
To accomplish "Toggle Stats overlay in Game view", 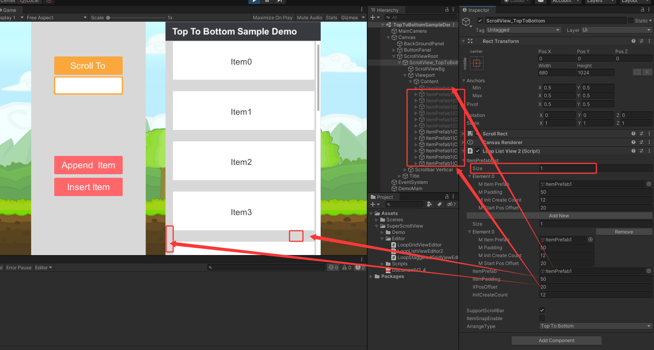I will [332, 17].
